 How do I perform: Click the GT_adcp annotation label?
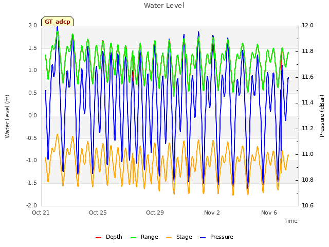click(x=58, y=22)
